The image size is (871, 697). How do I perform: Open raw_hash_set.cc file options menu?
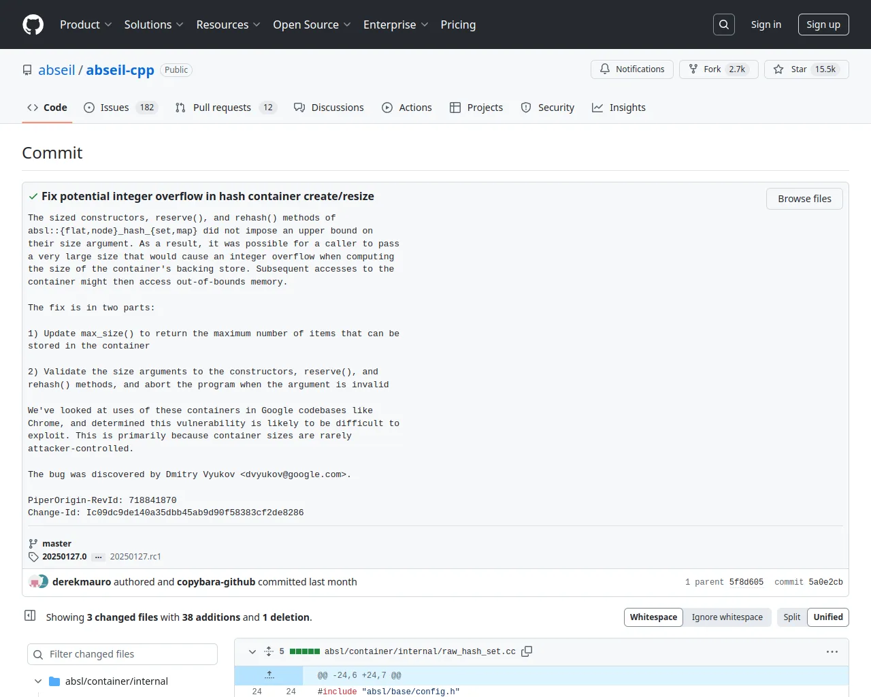pyautogui.click(x=832, y=651)
